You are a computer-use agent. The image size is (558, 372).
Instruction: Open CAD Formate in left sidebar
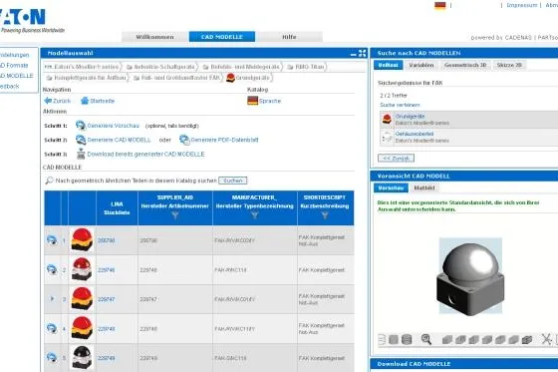(14, 65)
